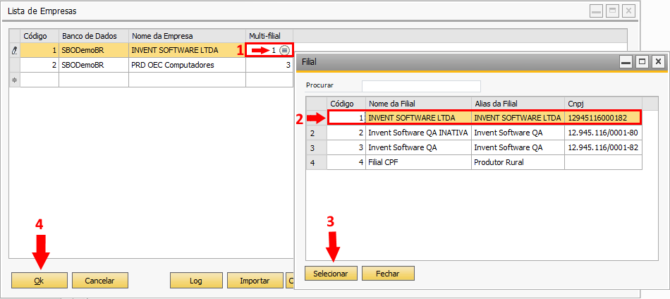The height and width of the screenshot is (299, 670).
Task: Click the Código header in Lista de Empresas
Action: [39, 35]
